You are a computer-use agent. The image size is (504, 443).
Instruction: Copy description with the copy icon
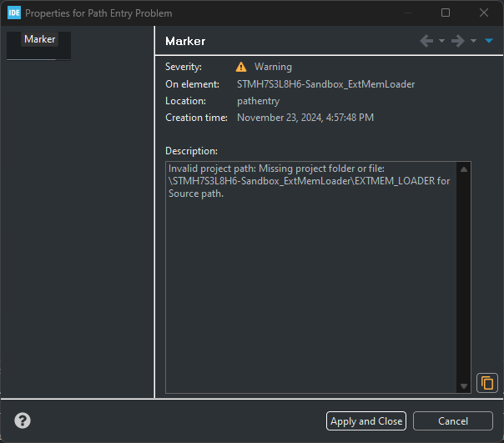[486, 383]
